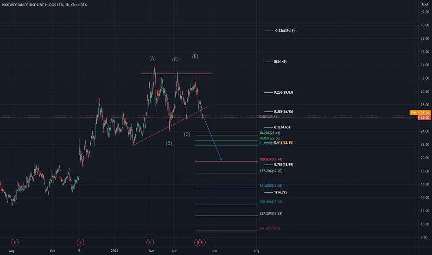Select the 50.00%(22.66) extension label

[270, 138]
